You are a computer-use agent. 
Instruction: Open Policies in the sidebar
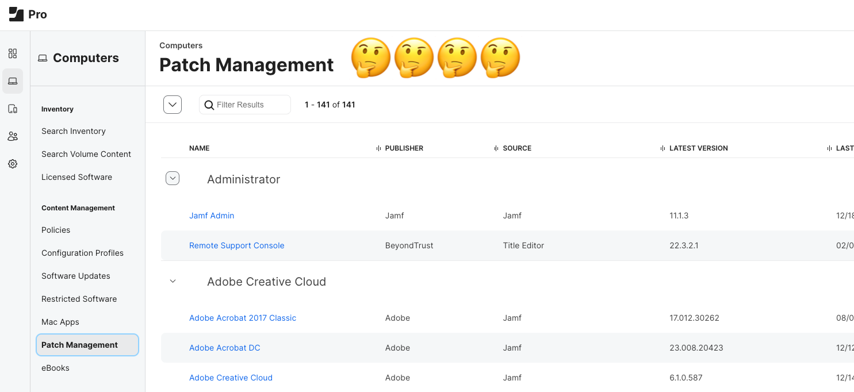click(x=56, y=230)
